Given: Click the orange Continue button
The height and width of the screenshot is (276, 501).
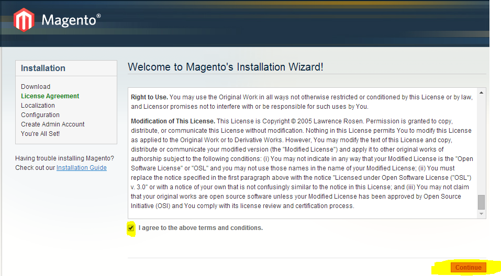Looking at the screenshot, I should [x=468, y=268].
